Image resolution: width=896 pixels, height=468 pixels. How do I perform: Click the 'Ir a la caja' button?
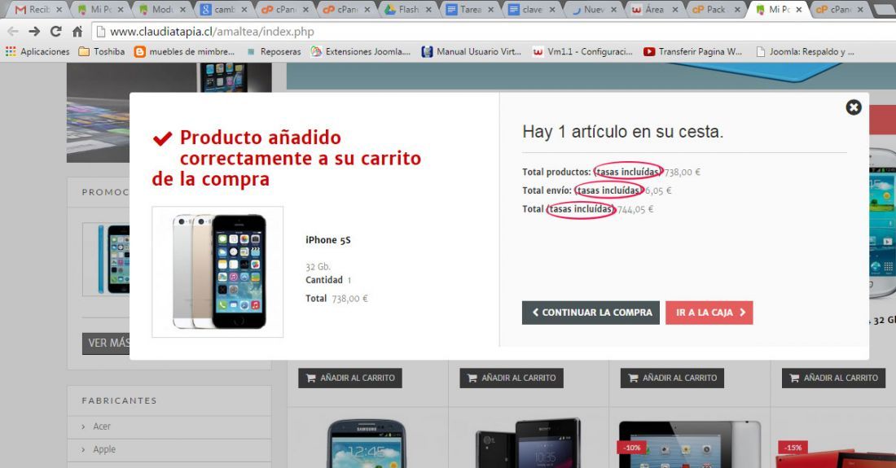tap(709, 313)
